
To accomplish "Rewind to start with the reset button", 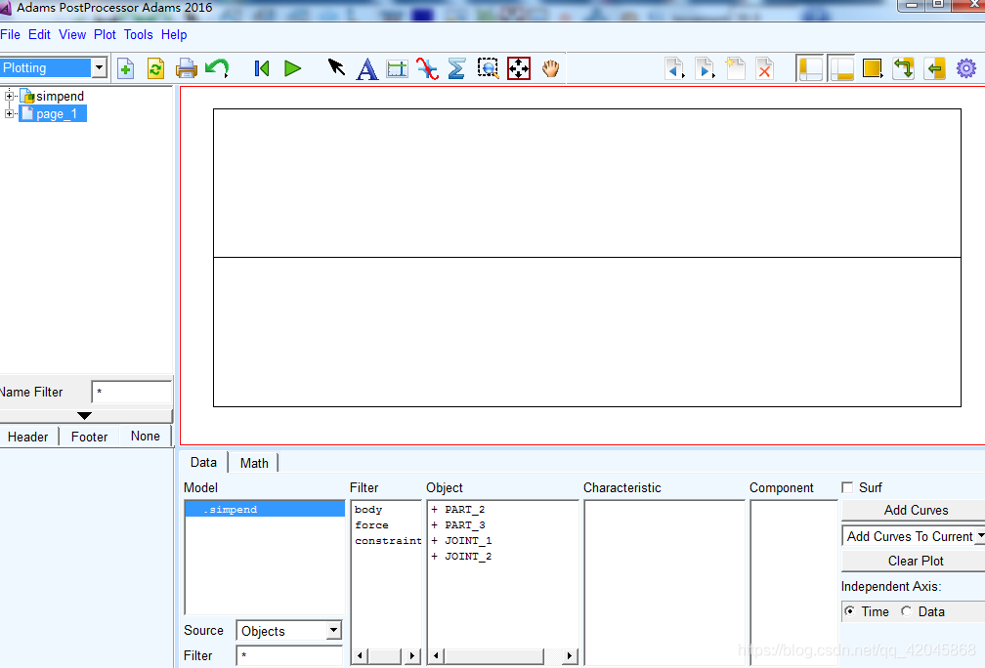I will pyautogui.click(x=261, y=68).
